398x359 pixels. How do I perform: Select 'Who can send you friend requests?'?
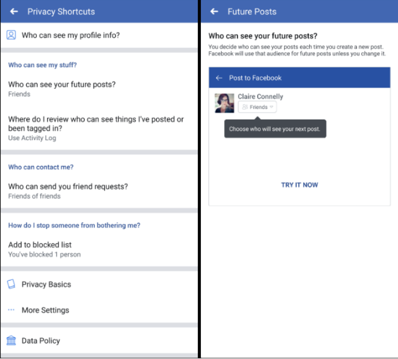point(68,191)
